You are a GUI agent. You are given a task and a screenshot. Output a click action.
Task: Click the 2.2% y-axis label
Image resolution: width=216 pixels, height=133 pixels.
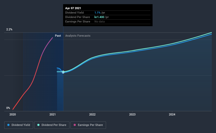[x=9, y=30]
